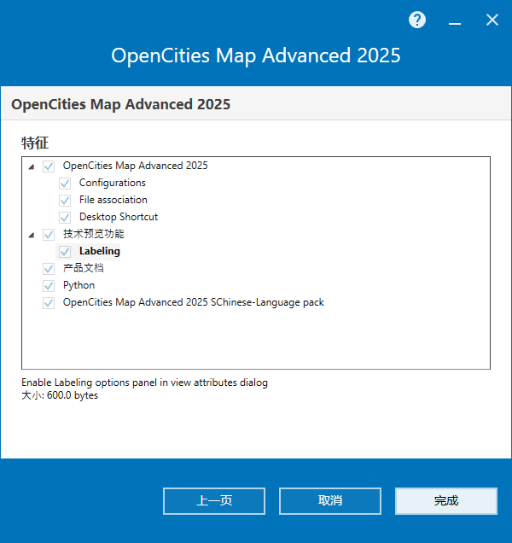Close the installer with the X icon
The height and width of the screenshot is (543, 512).
coord(492,20)
